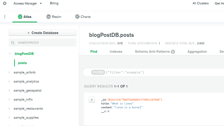Focus the Namespaces search field
The height and width of the screenshot is (126, 224).
click(43, 43)
